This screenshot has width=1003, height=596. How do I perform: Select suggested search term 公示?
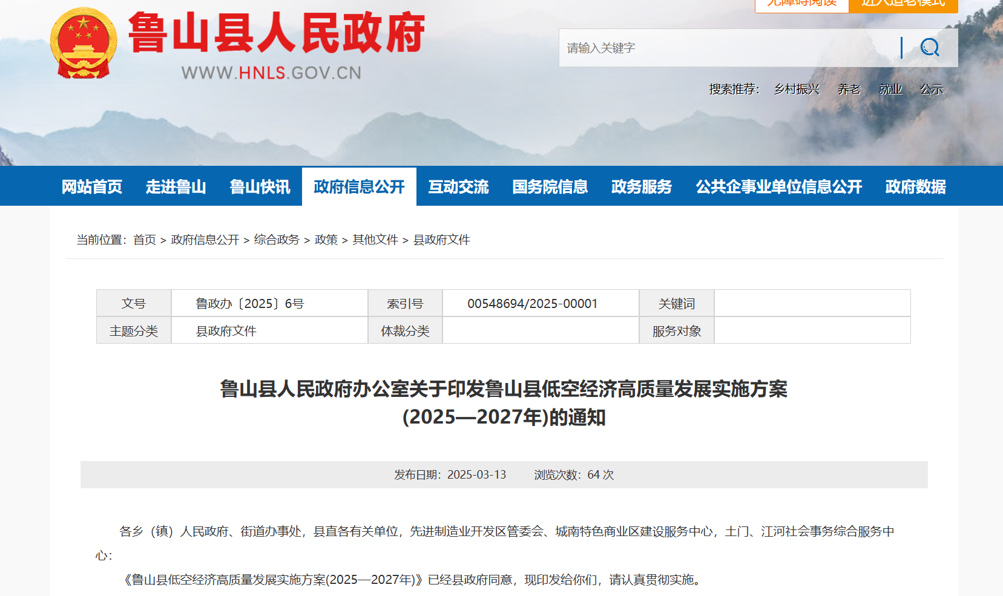932,89
